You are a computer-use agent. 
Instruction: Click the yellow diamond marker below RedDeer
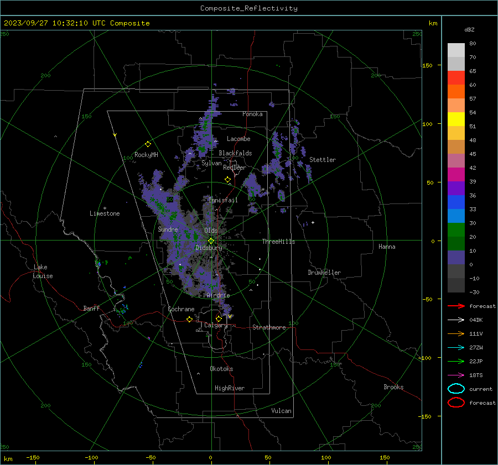227,180
